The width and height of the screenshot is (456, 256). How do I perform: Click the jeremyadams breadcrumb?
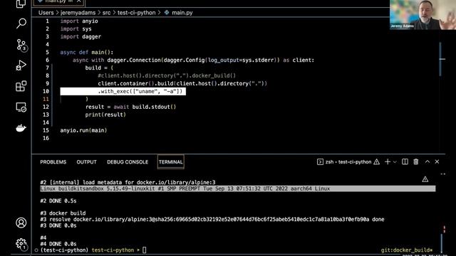pos(78,13)
